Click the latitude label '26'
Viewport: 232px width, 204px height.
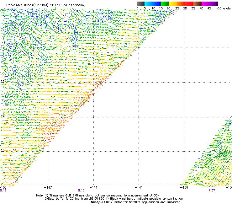point(3,81)
